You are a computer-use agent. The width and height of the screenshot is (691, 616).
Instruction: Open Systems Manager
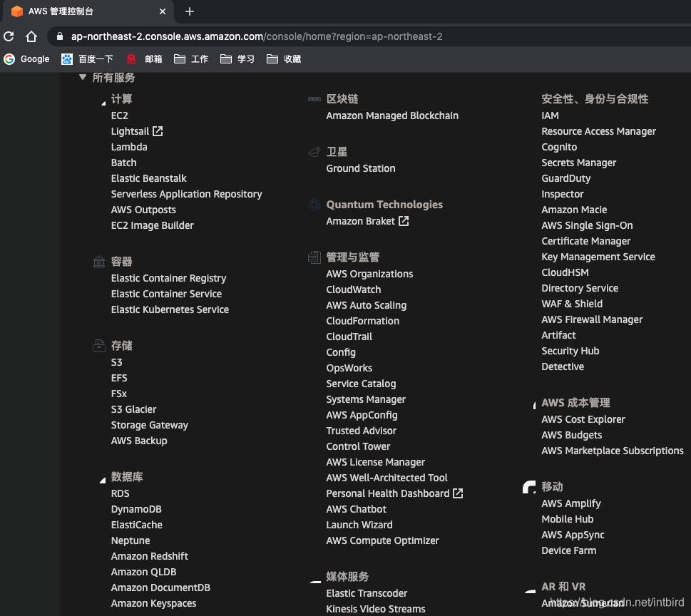point(366,400)
